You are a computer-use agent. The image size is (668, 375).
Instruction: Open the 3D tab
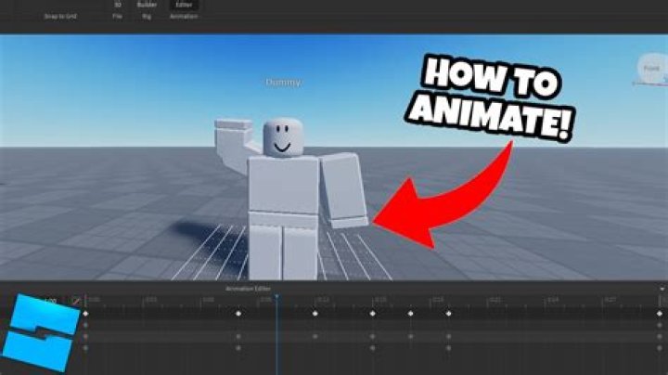[x=118, y=5]
